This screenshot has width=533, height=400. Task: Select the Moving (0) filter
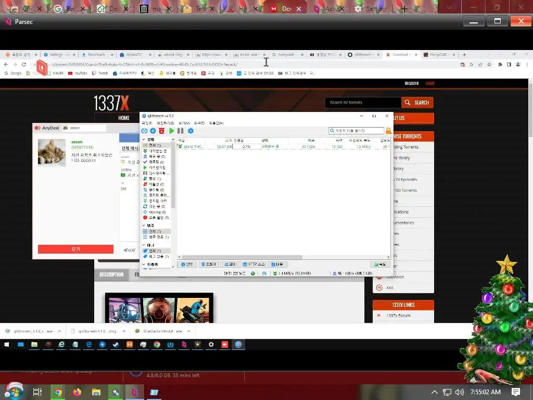pyautogui.click(x=156, y=212)
